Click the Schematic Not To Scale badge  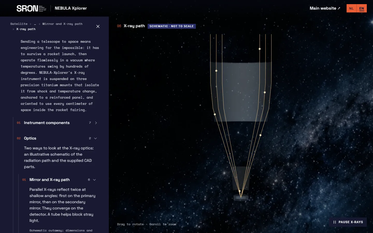click(171, 26)
